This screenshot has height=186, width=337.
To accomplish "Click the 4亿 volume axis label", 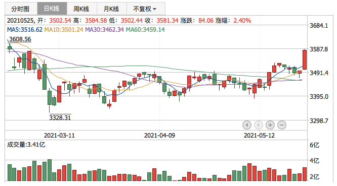I will point(314,161).
